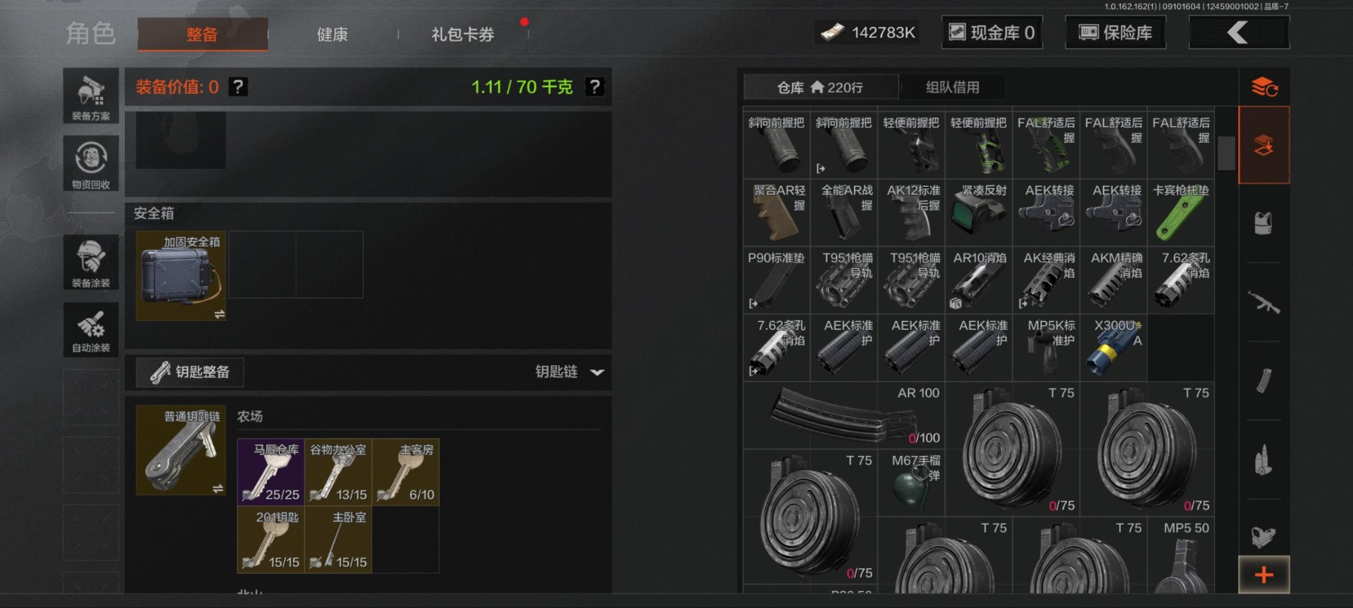Viewport: 1353px width, 608px height.
Task: Filter warehouse by body armor icon
Action: [1264, 224]
